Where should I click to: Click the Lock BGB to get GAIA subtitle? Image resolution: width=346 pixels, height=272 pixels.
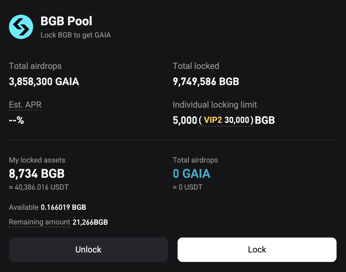pyautogui.click(x=76, y=35)
